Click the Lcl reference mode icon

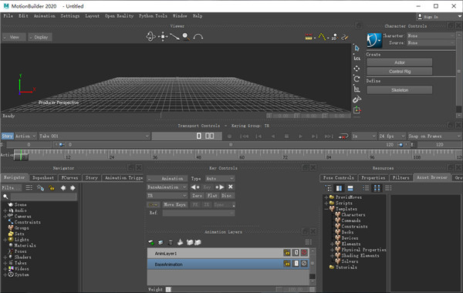tap(357, 59)
